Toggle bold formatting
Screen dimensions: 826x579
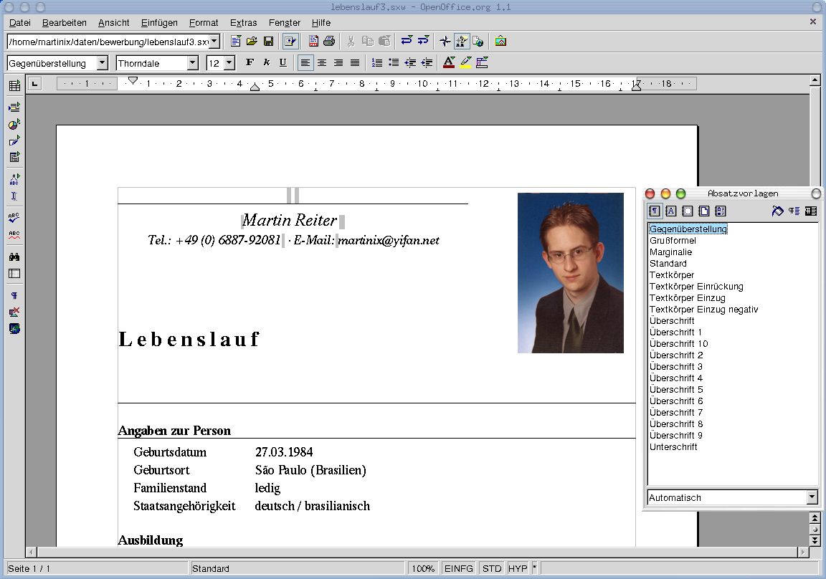coord(250,63)
